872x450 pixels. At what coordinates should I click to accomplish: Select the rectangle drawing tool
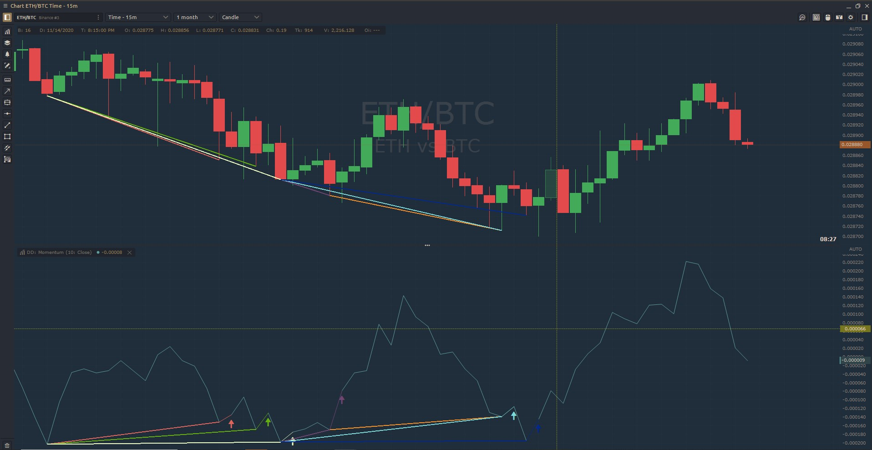(7, 137)
